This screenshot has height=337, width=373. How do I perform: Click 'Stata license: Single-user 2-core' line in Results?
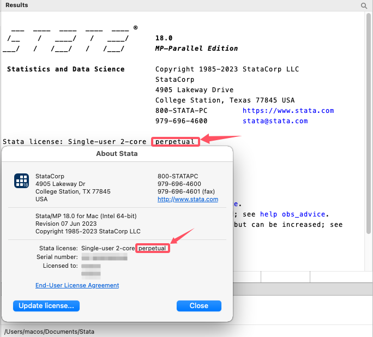point(75,142)
